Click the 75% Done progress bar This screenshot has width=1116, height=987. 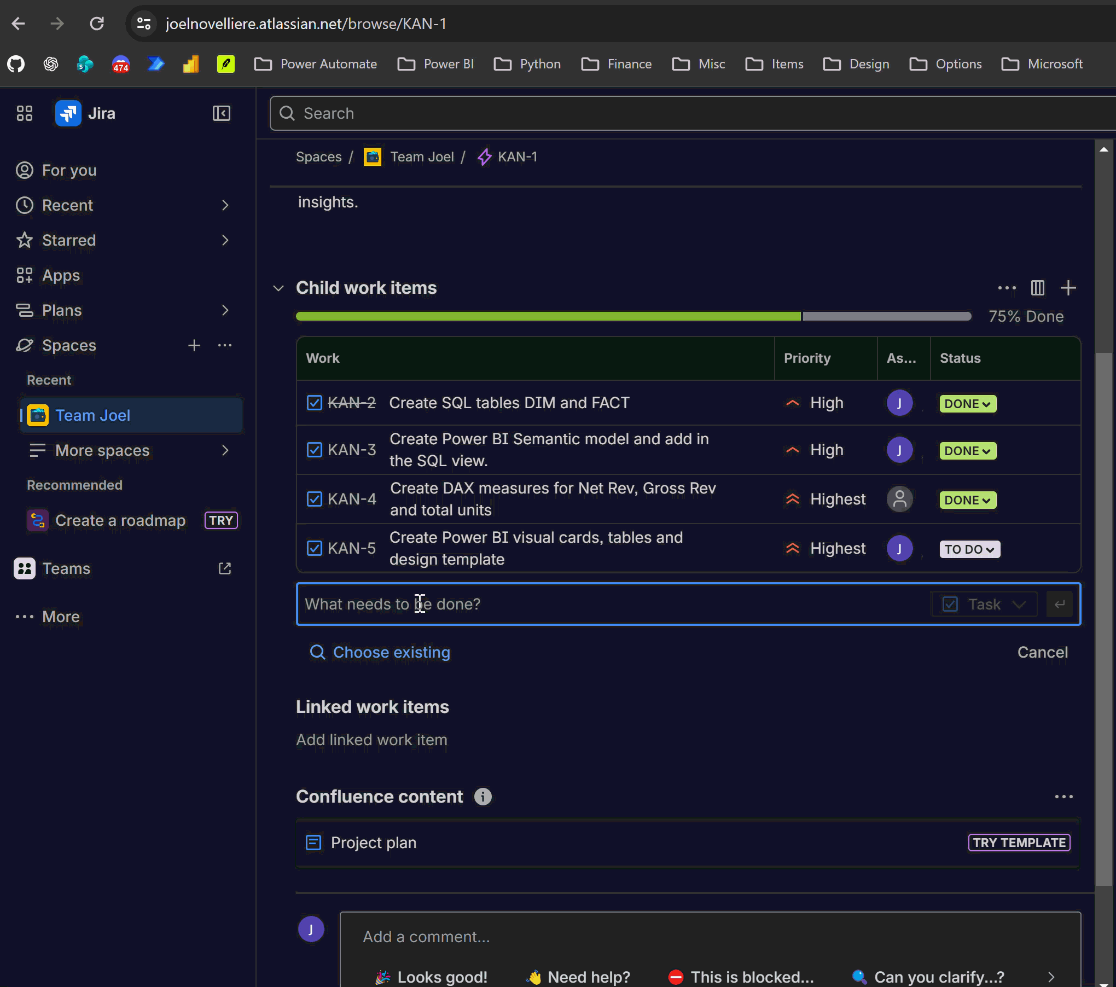click(x=633, y=316)
